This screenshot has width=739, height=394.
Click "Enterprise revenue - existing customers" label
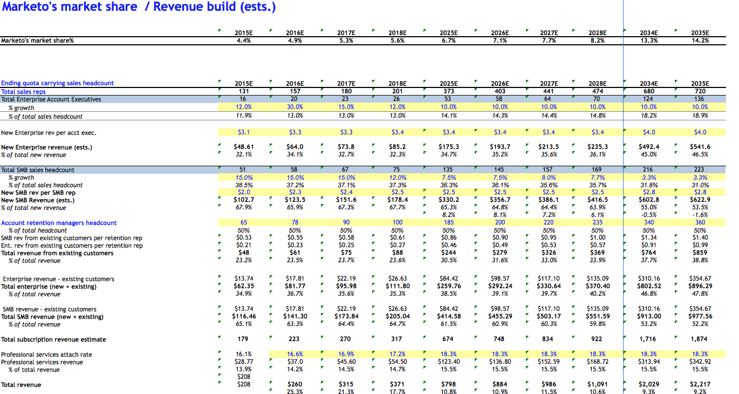59,279
